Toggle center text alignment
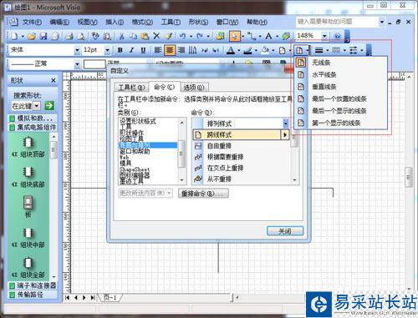Viewport: 418px width, 318px height. (170, 50)
